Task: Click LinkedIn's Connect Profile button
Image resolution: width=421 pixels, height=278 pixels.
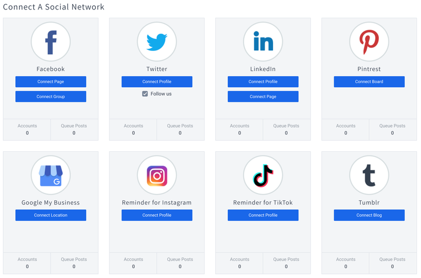Action: pos(263,82)
